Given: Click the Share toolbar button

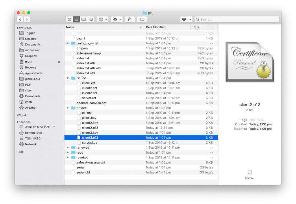Looking at the screenshot, I should [130, 19].
